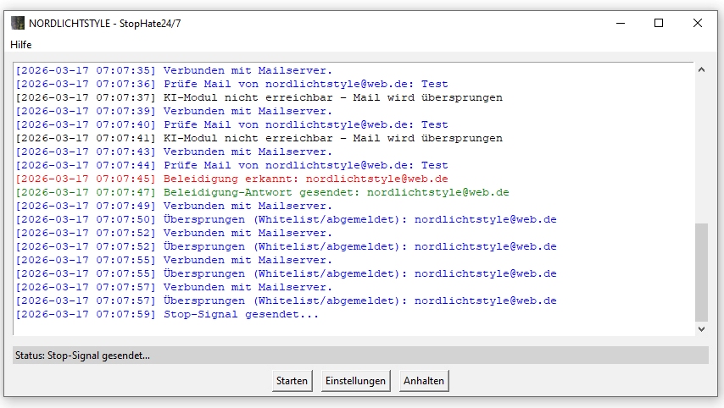
Task: Click the 07:07:41 'KI-Modul nicht erreichbar' line
Action: (x=259, y=138)
